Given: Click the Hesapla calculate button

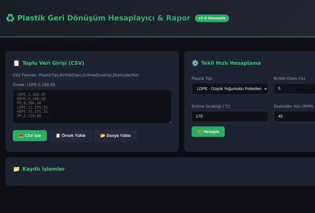Looking at the screenshot, I should 208,132.
